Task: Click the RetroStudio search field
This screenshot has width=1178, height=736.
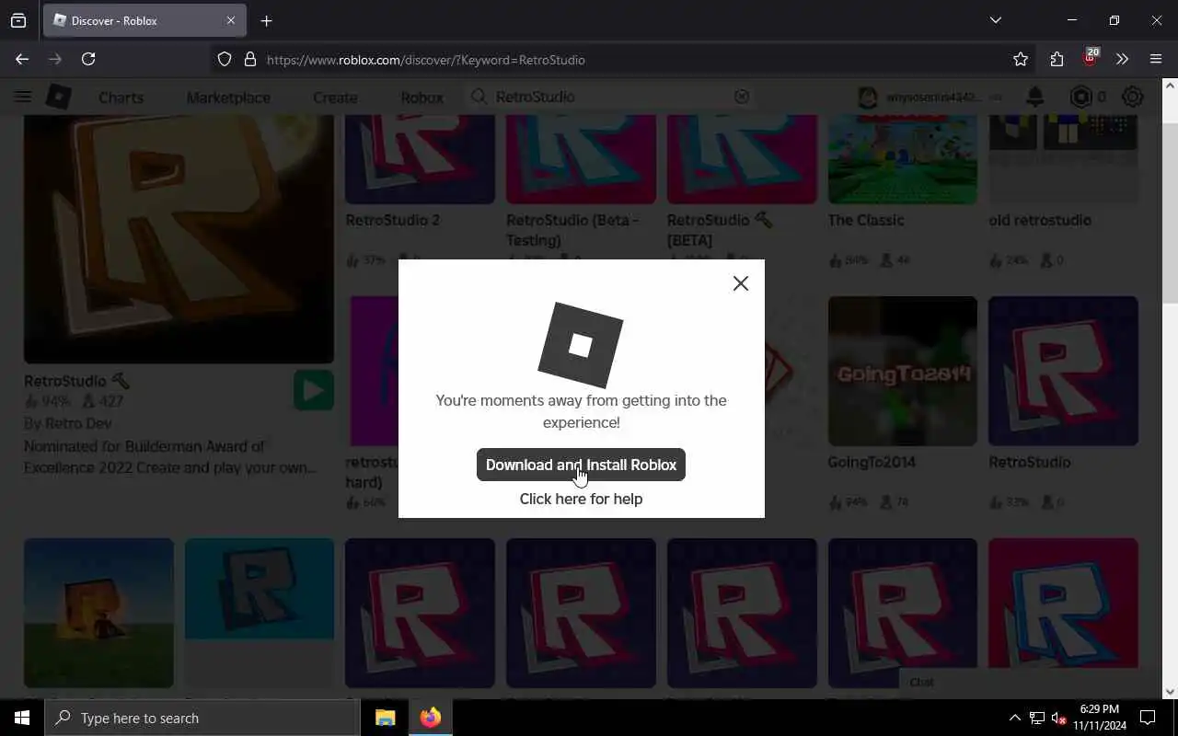Action: (x=609, y=97)
